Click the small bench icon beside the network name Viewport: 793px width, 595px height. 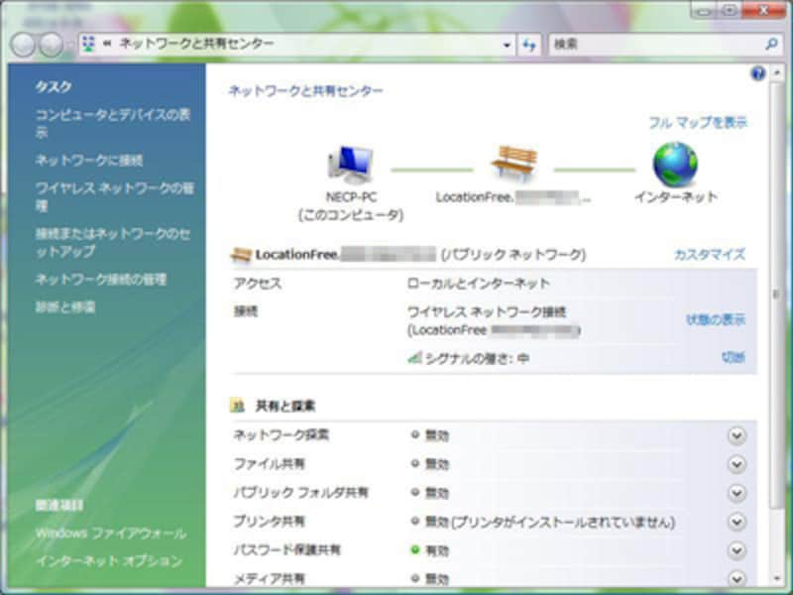pos(241,255)
